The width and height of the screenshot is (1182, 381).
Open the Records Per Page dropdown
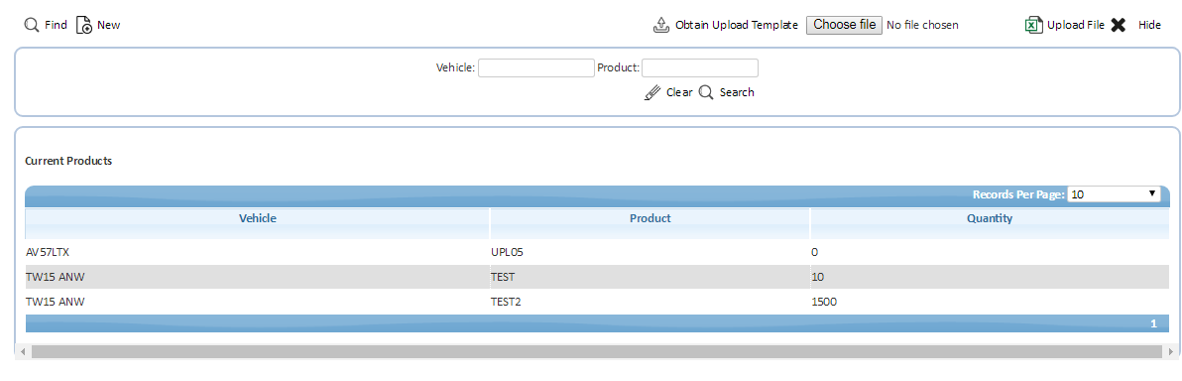coord(1114,194)
